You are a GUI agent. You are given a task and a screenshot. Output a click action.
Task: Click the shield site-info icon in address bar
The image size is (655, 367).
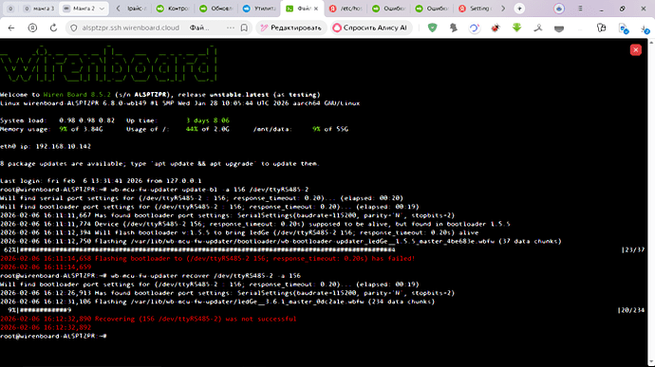73,28
